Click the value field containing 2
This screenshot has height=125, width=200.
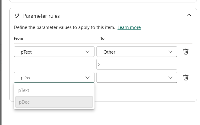[x=136, y=64]
